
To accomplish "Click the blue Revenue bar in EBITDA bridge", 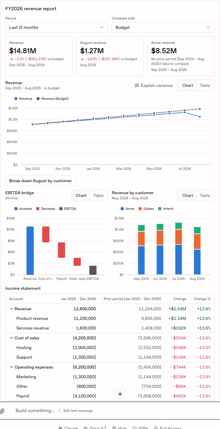I will (x=30, y=250).
